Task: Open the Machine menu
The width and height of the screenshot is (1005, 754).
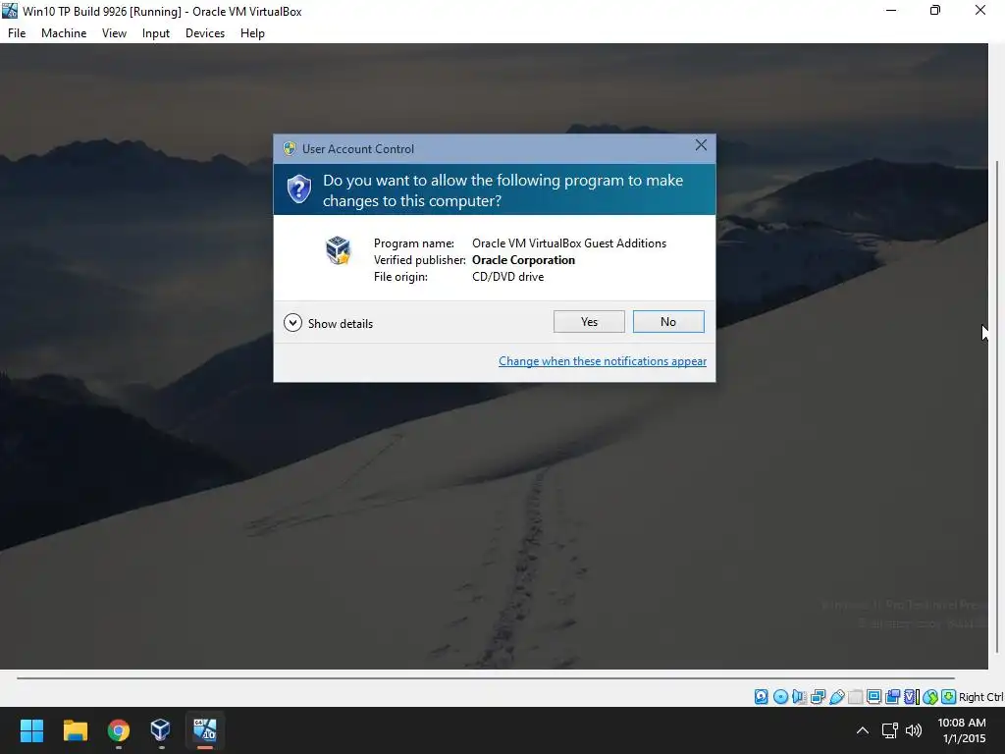Action: point(64,33)
